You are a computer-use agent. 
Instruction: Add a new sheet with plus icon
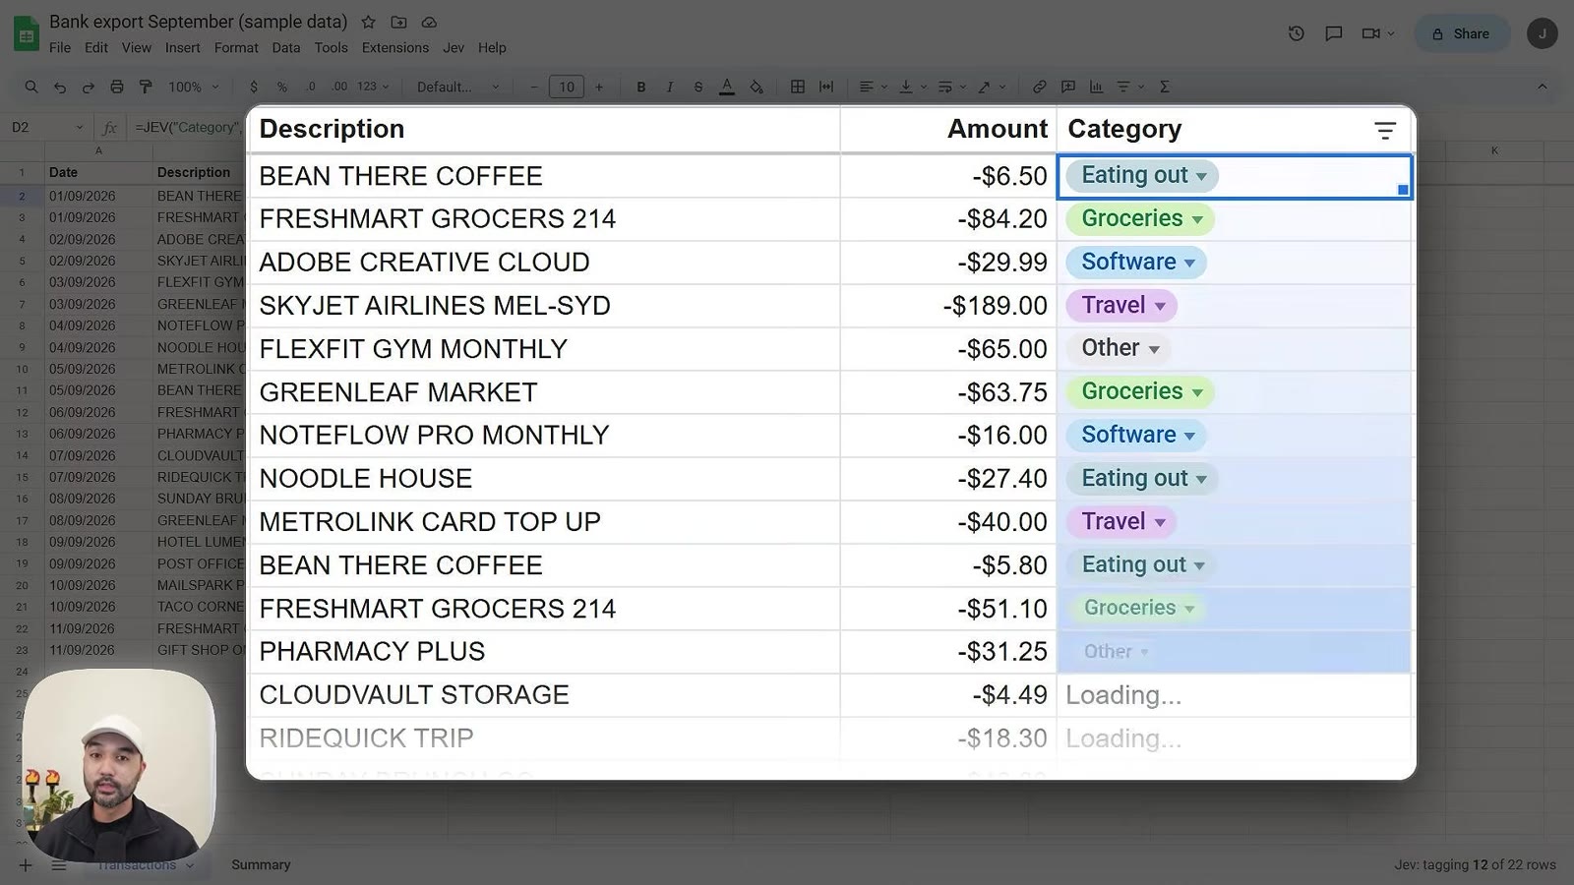pos(26,865)
